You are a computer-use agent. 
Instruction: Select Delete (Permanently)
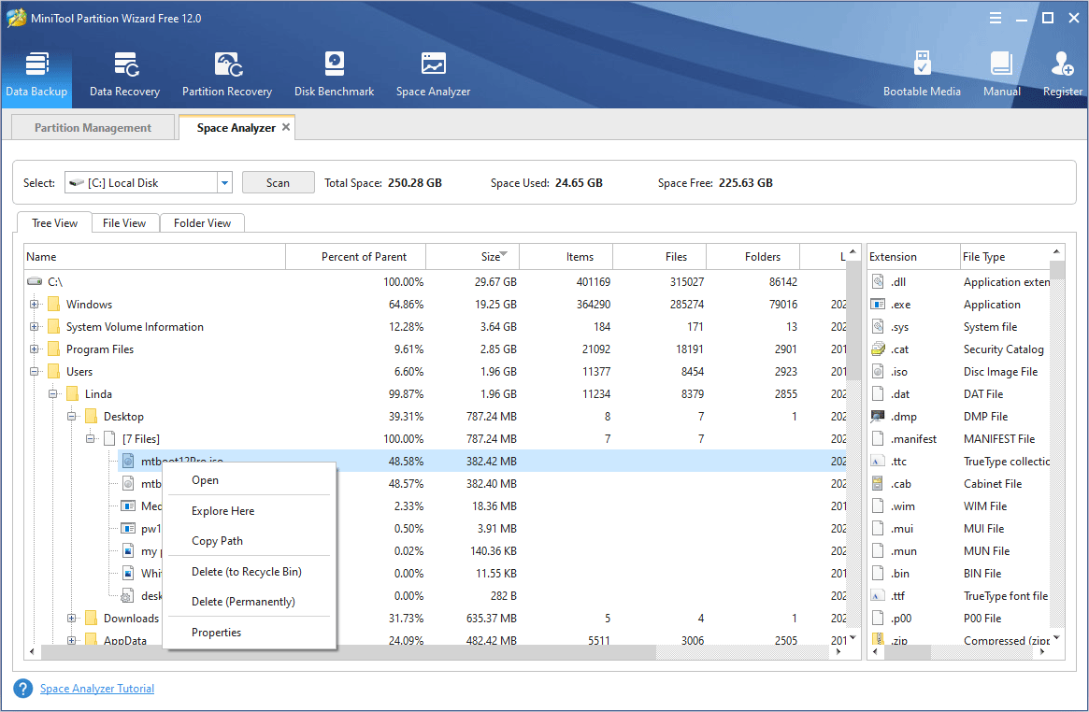click(x=250, y=602)
